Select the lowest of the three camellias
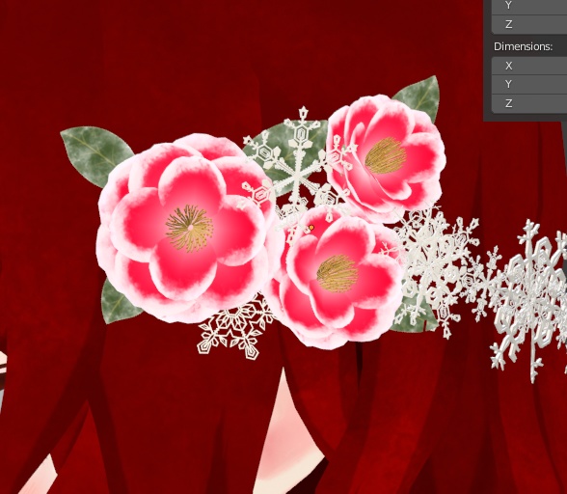567x494 pixels. click(335, 276)
